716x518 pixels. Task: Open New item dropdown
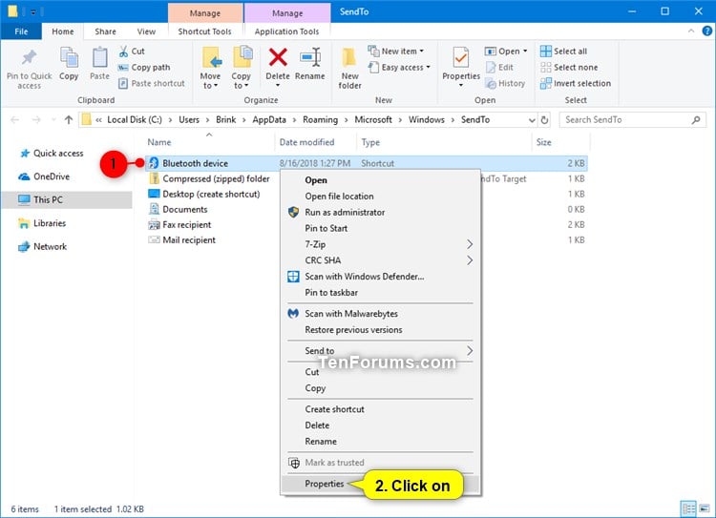(396, 52)
